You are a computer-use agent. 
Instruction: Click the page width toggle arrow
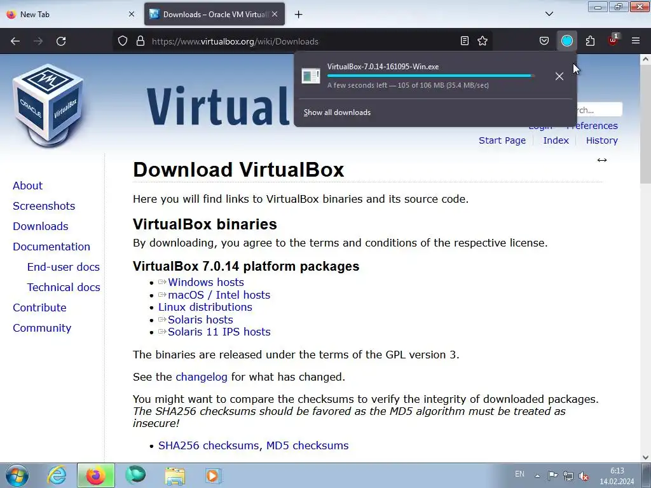click(x=602, y=160)
